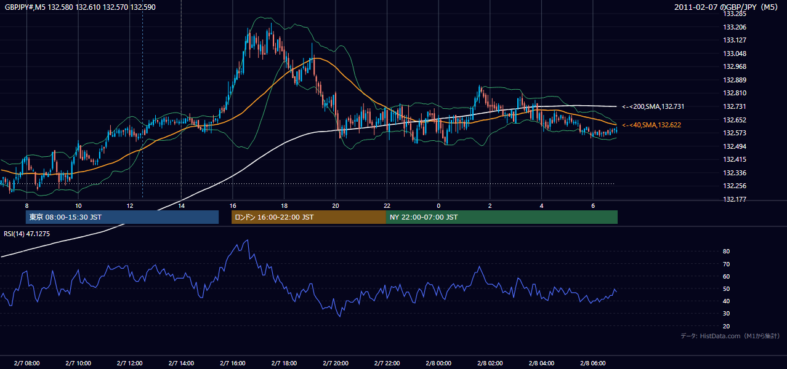Click the 2011-02-07 GBP/JPY (M5) title
787x369 pixels.
727,7
